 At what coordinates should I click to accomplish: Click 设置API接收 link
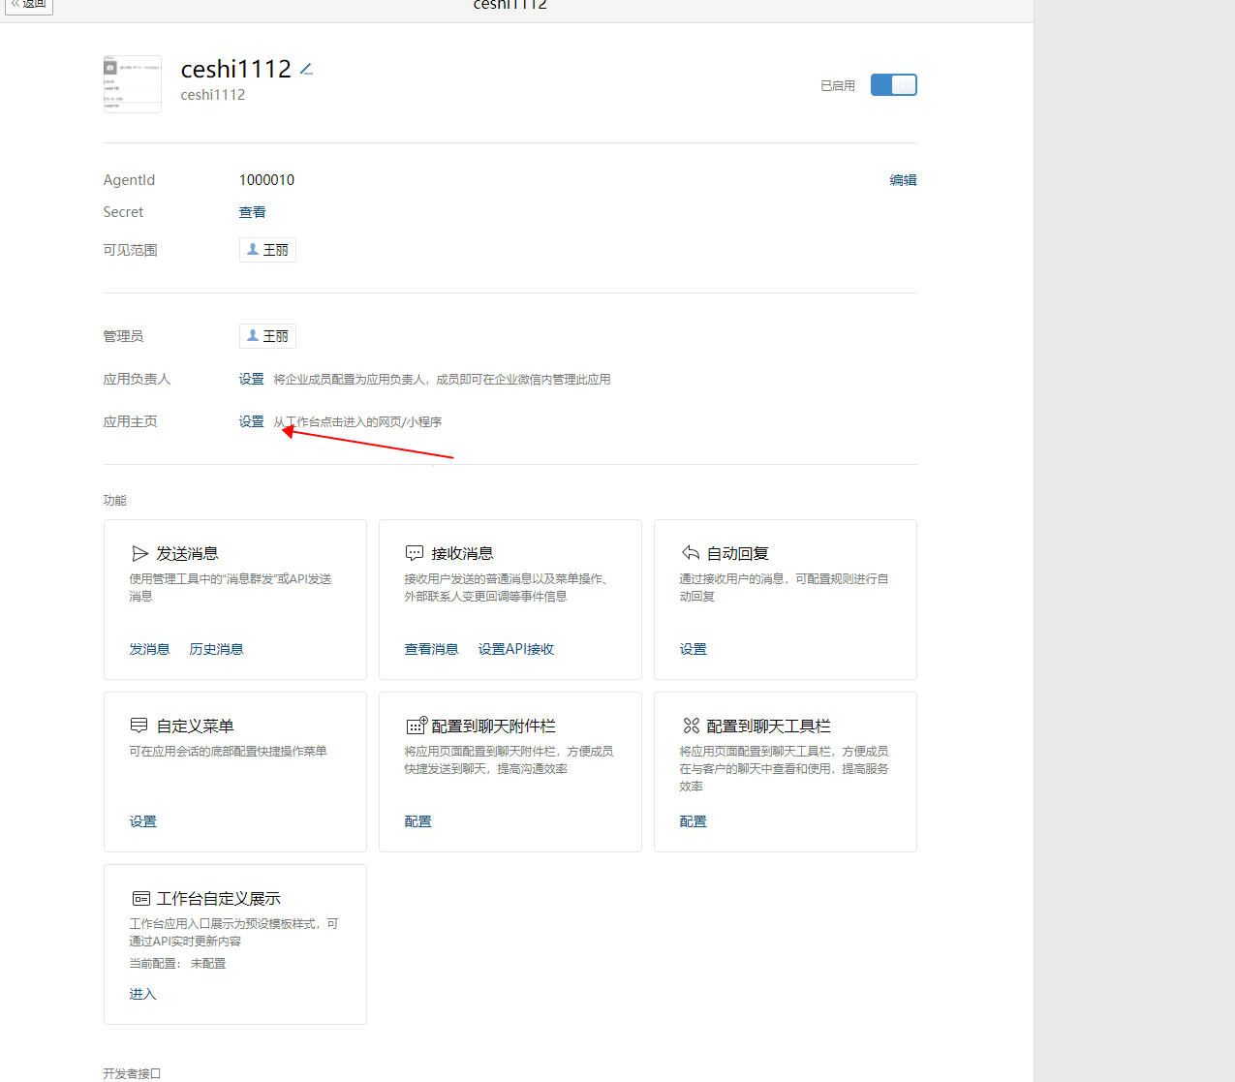515,649
